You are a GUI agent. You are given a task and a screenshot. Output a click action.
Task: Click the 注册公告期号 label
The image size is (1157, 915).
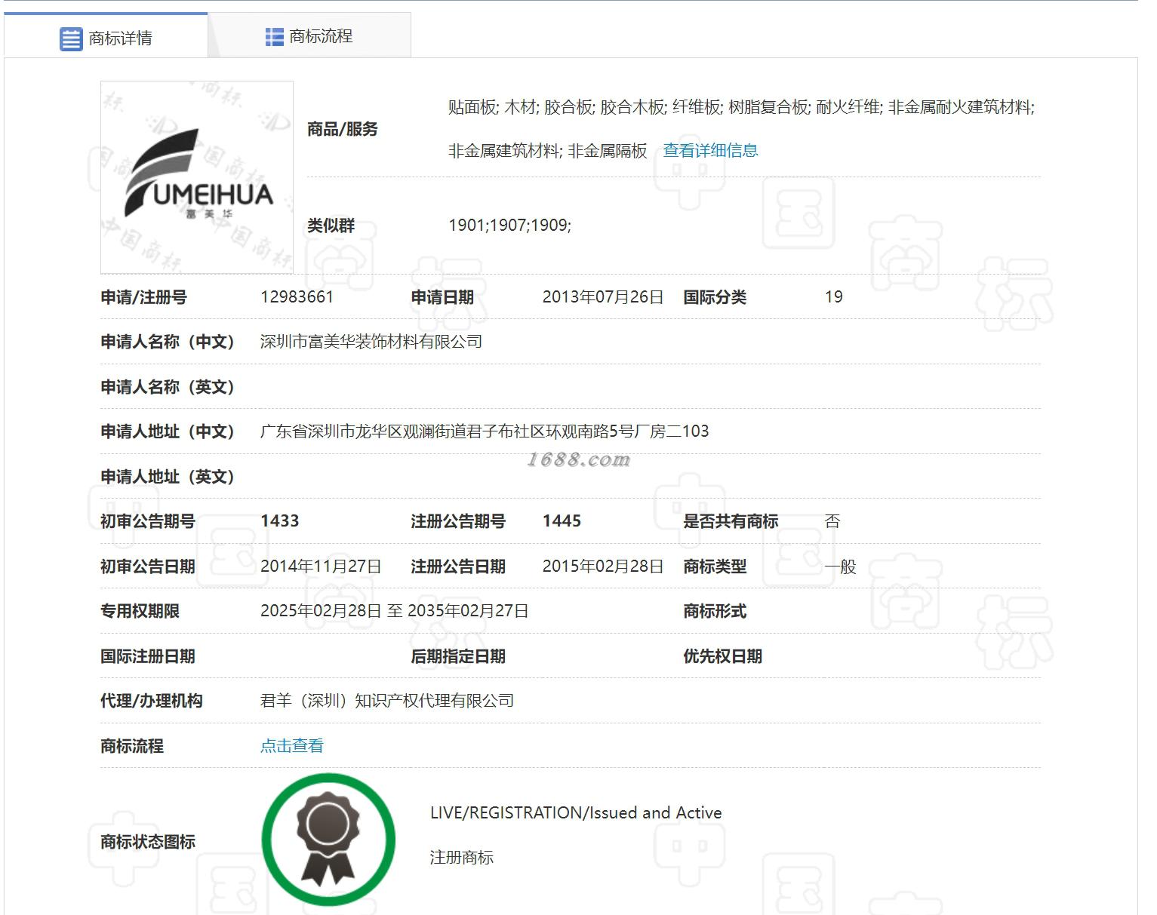[458, 521]
